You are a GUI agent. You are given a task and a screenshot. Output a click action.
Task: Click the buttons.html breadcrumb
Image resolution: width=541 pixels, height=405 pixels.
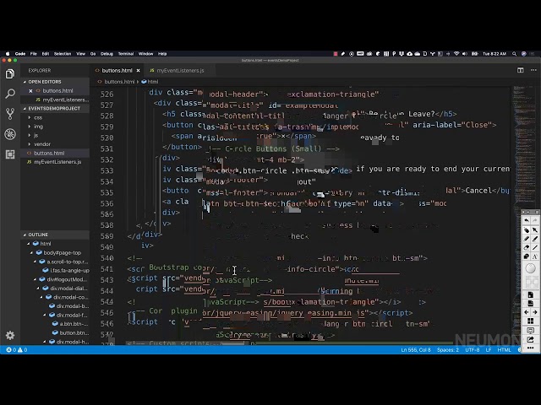pos(119,82)
